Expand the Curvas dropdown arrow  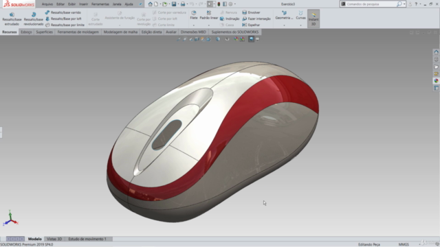300,25
